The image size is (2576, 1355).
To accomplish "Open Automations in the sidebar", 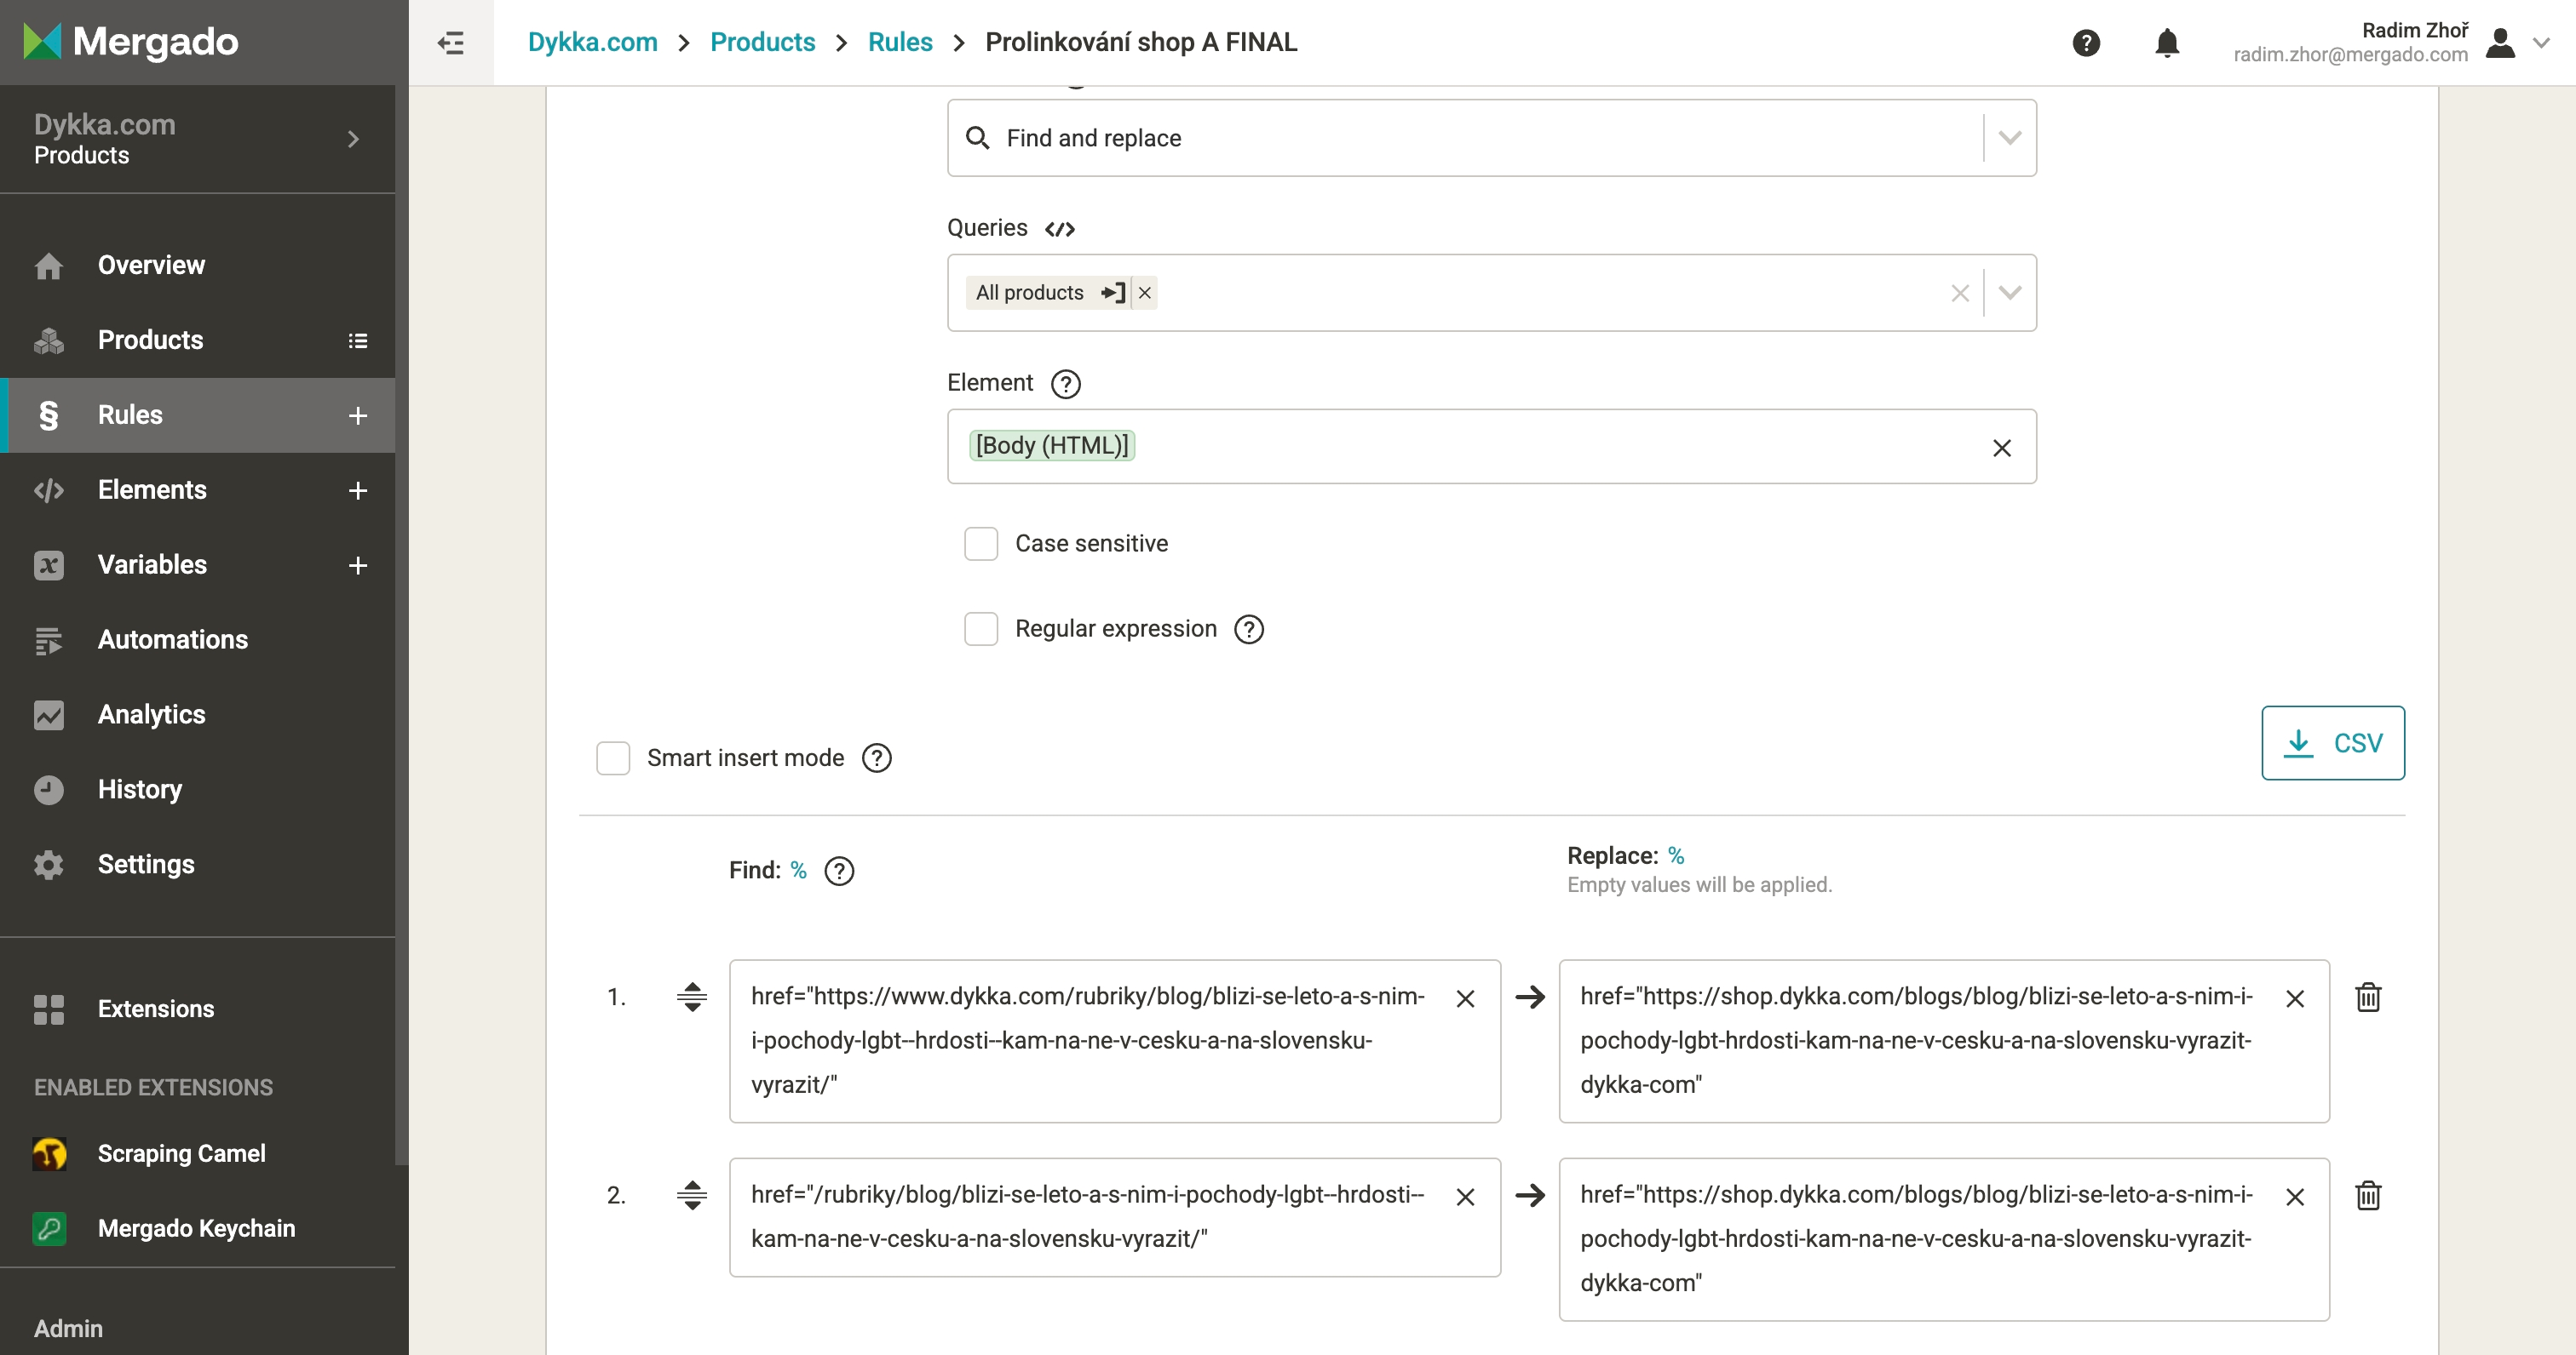I will 172,639.
